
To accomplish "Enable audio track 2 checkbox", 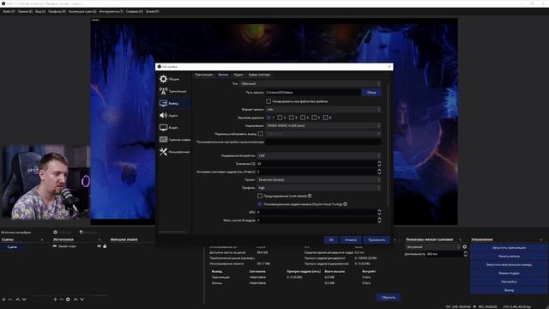I will [x=280, y=118].
